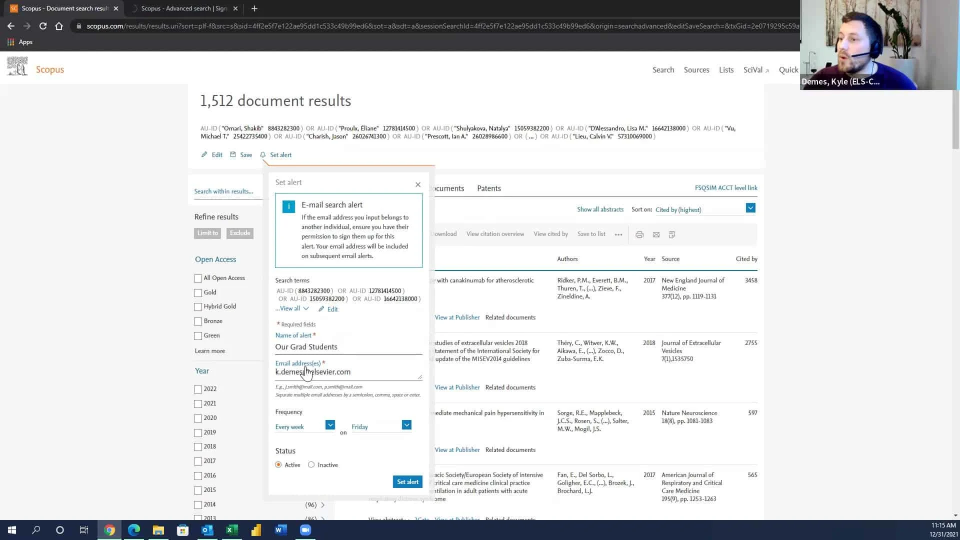Switch to the Patents tab
960x540 pixels.
[x=488, y=188]
